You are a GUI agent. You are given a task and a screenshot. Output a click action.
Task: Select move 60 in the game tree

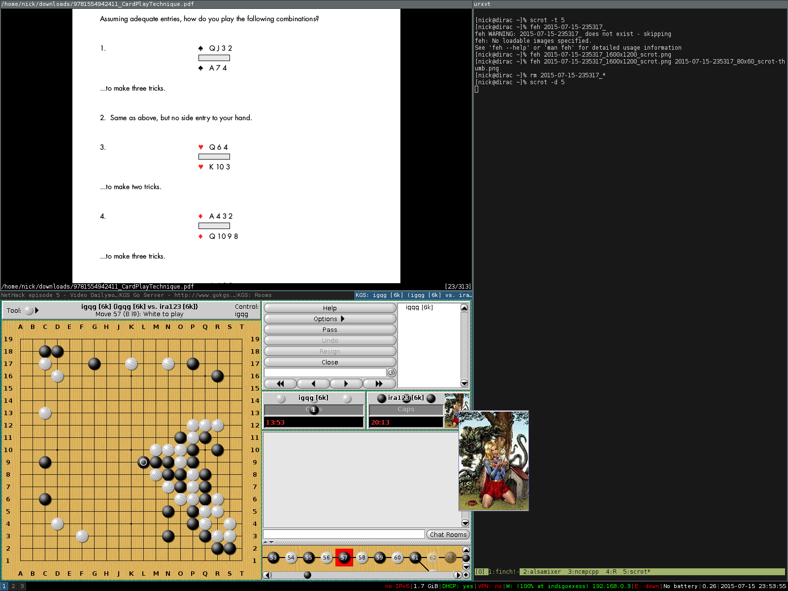tap(397, 558)
